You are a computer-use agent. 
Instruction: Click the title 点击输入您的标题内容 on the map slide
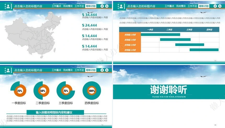(28, 6)
